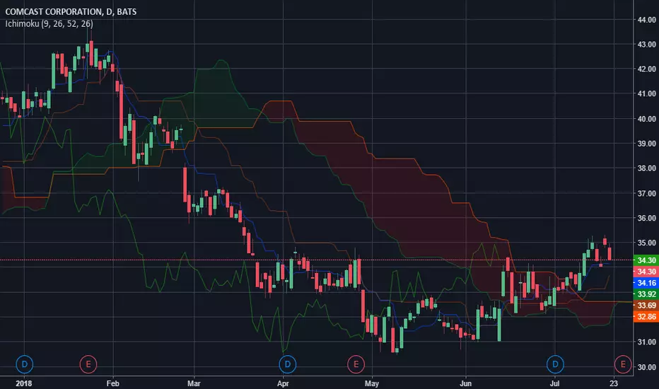
Task: Click the Apr date axis label
Action: (x=283, y=383)
